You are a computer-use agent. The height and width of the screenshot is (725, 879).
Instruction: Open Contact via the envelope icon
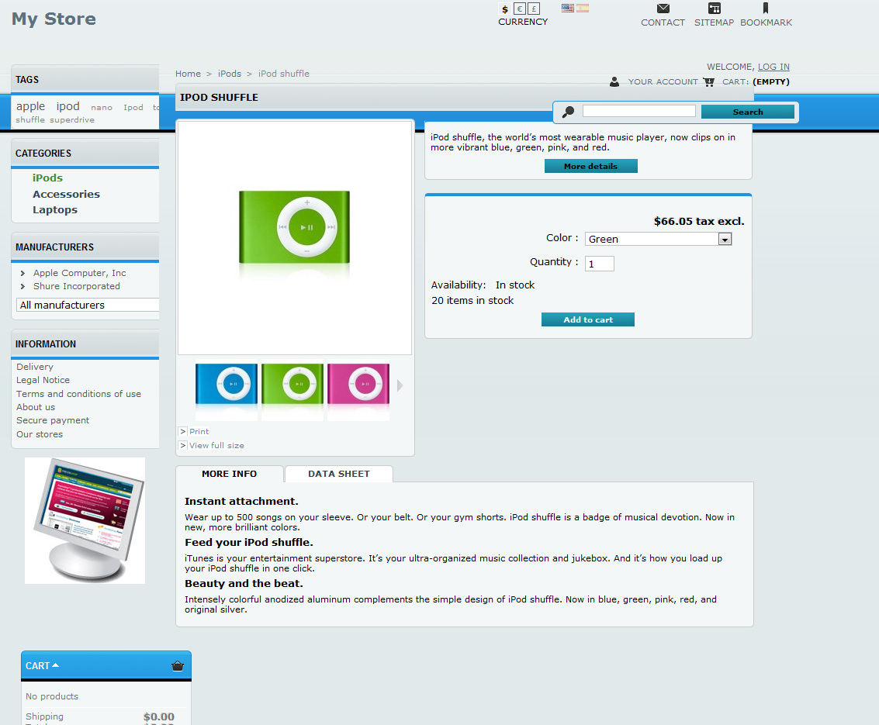pyautogui.click(x=663, y=9)
